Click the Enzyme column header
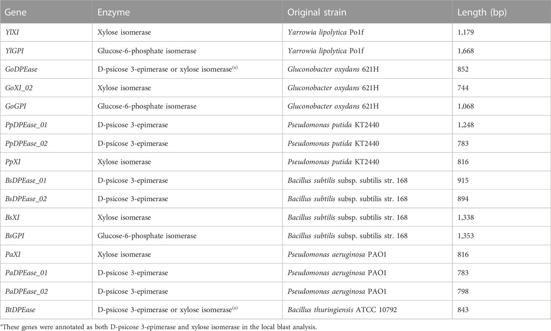The width and height of the screenshot is (551, 331). tap(114, 12)
